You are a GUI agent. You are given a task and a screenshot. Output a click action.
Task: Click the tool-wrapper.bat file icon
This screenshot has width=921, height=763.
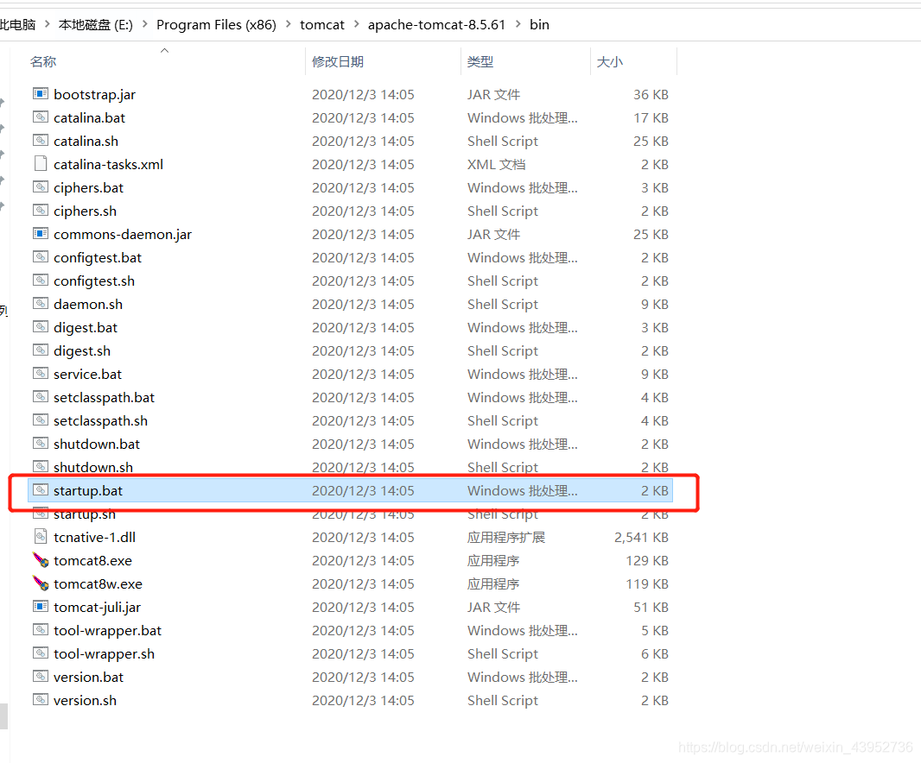pyautogui.click(x=41, y=630)
